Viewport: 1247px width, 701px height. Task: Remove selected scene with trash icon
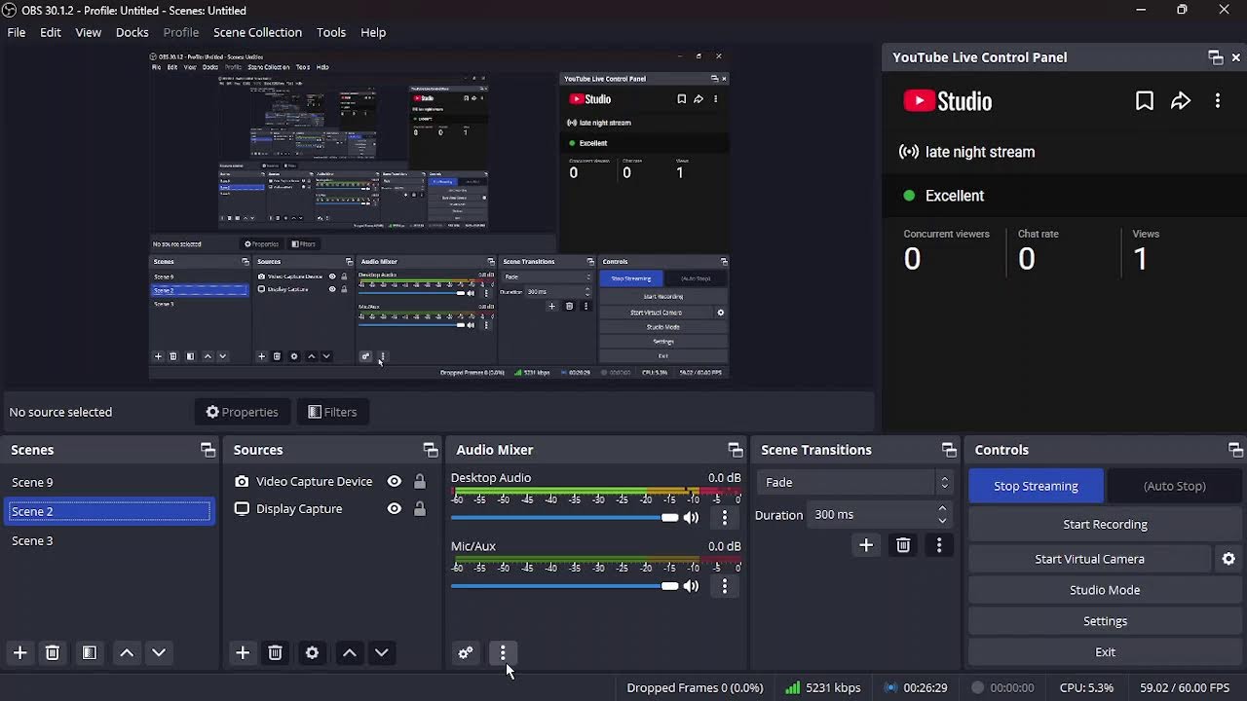point(53,652)
